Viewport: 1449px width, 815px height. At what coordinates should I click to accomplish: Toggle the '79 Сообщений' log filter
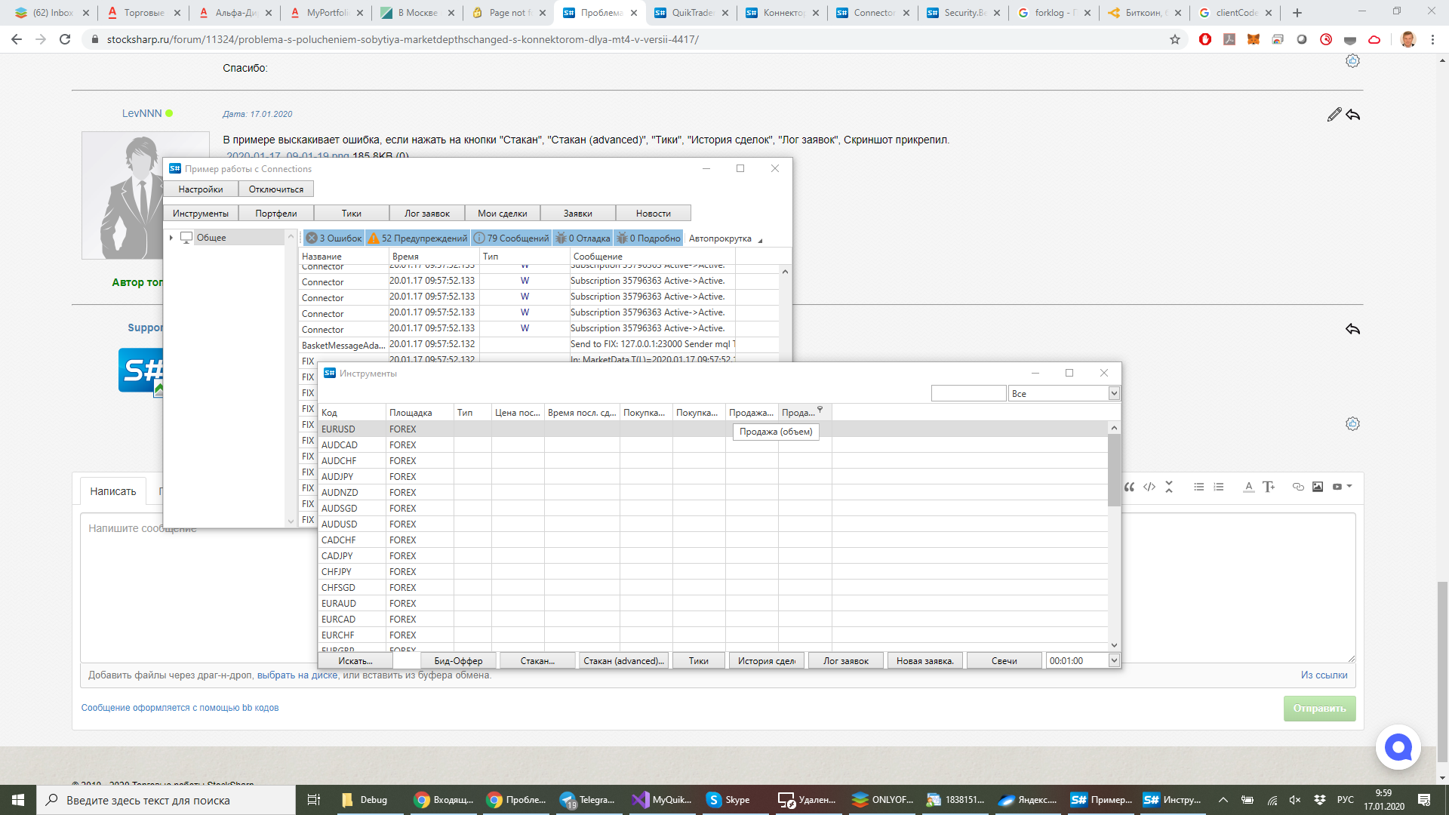click(512, 238)
